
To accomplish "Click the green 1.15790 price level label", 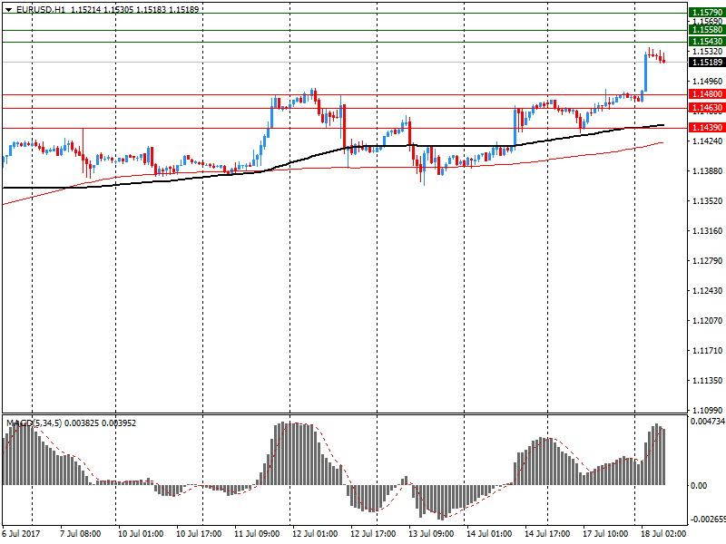I will tap(707, 13).
